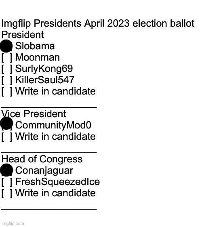The image size is (202, 227).
Task: Check Vice President's Write in candidate box
Action: 7,137
